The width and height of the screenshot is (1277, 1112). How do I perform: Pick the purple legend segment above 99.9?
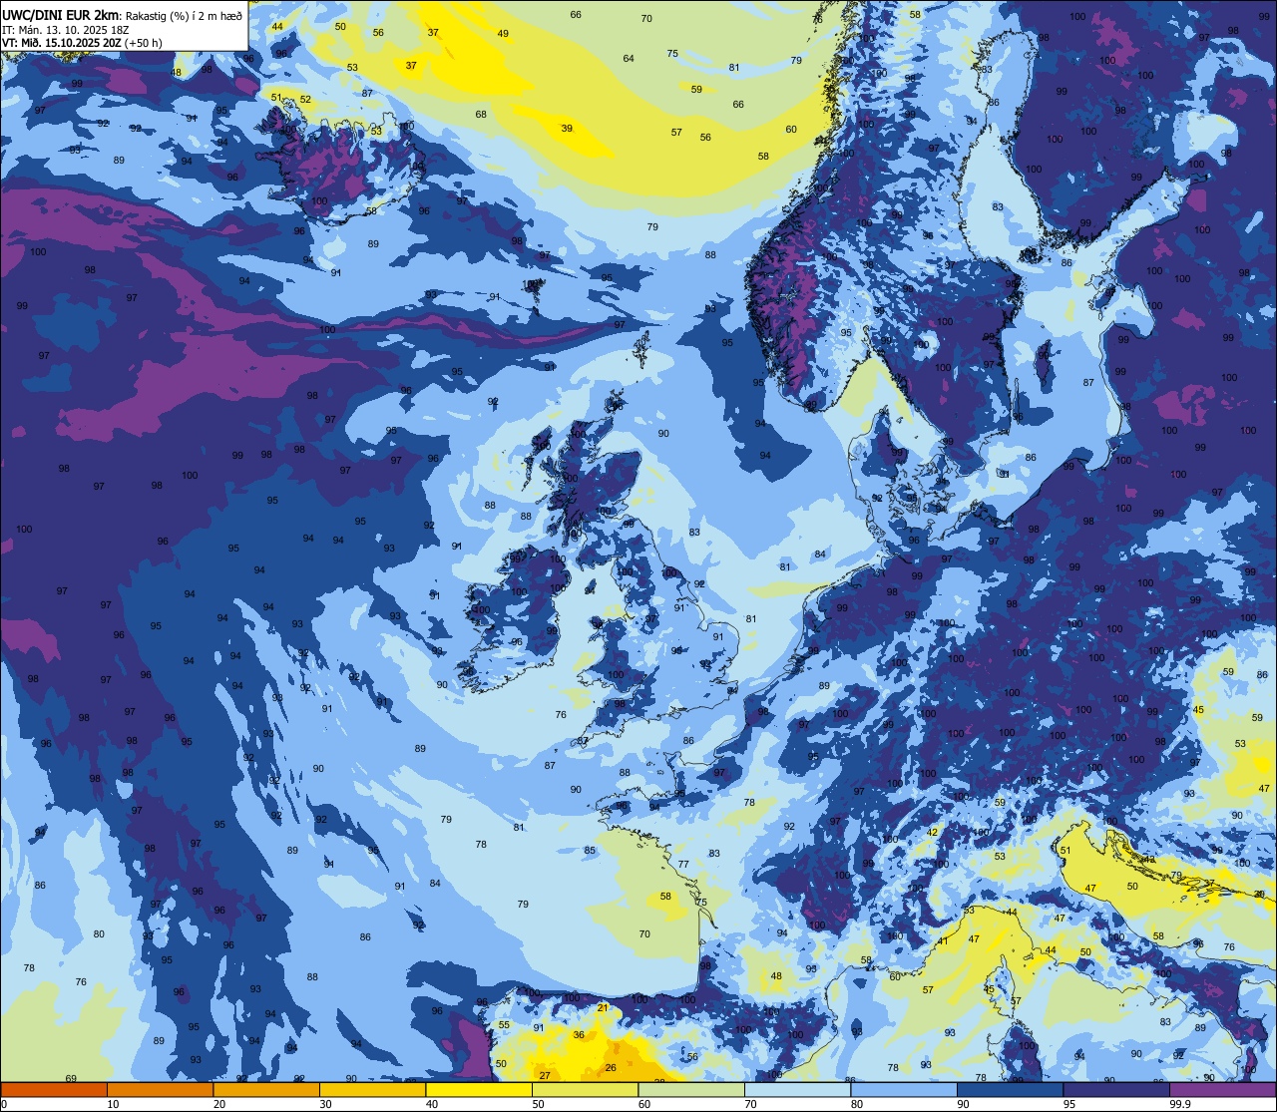1222,1089
